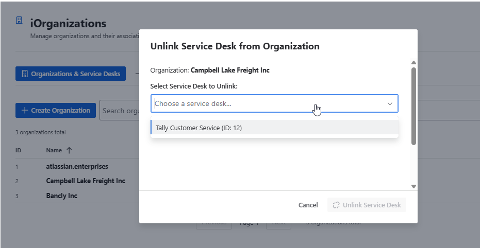Click the ID column header
The width and height of the screenshot is (480, 248).
(x=19, y=150)
